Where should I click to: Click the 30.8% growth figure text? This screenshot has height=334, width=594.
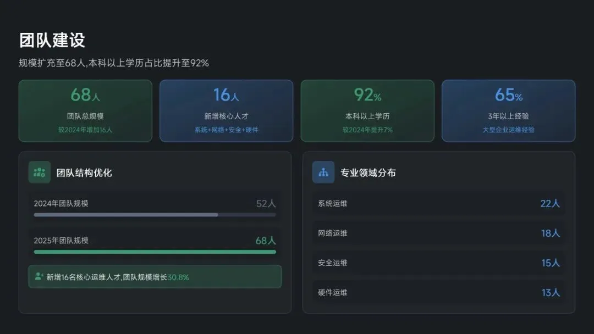pos(178,277)
